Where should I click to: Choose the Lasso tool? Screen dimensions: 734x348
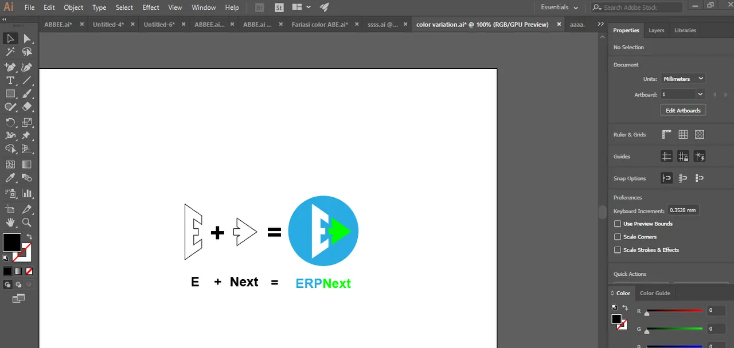pyautogui.click(x=27, y=52)
